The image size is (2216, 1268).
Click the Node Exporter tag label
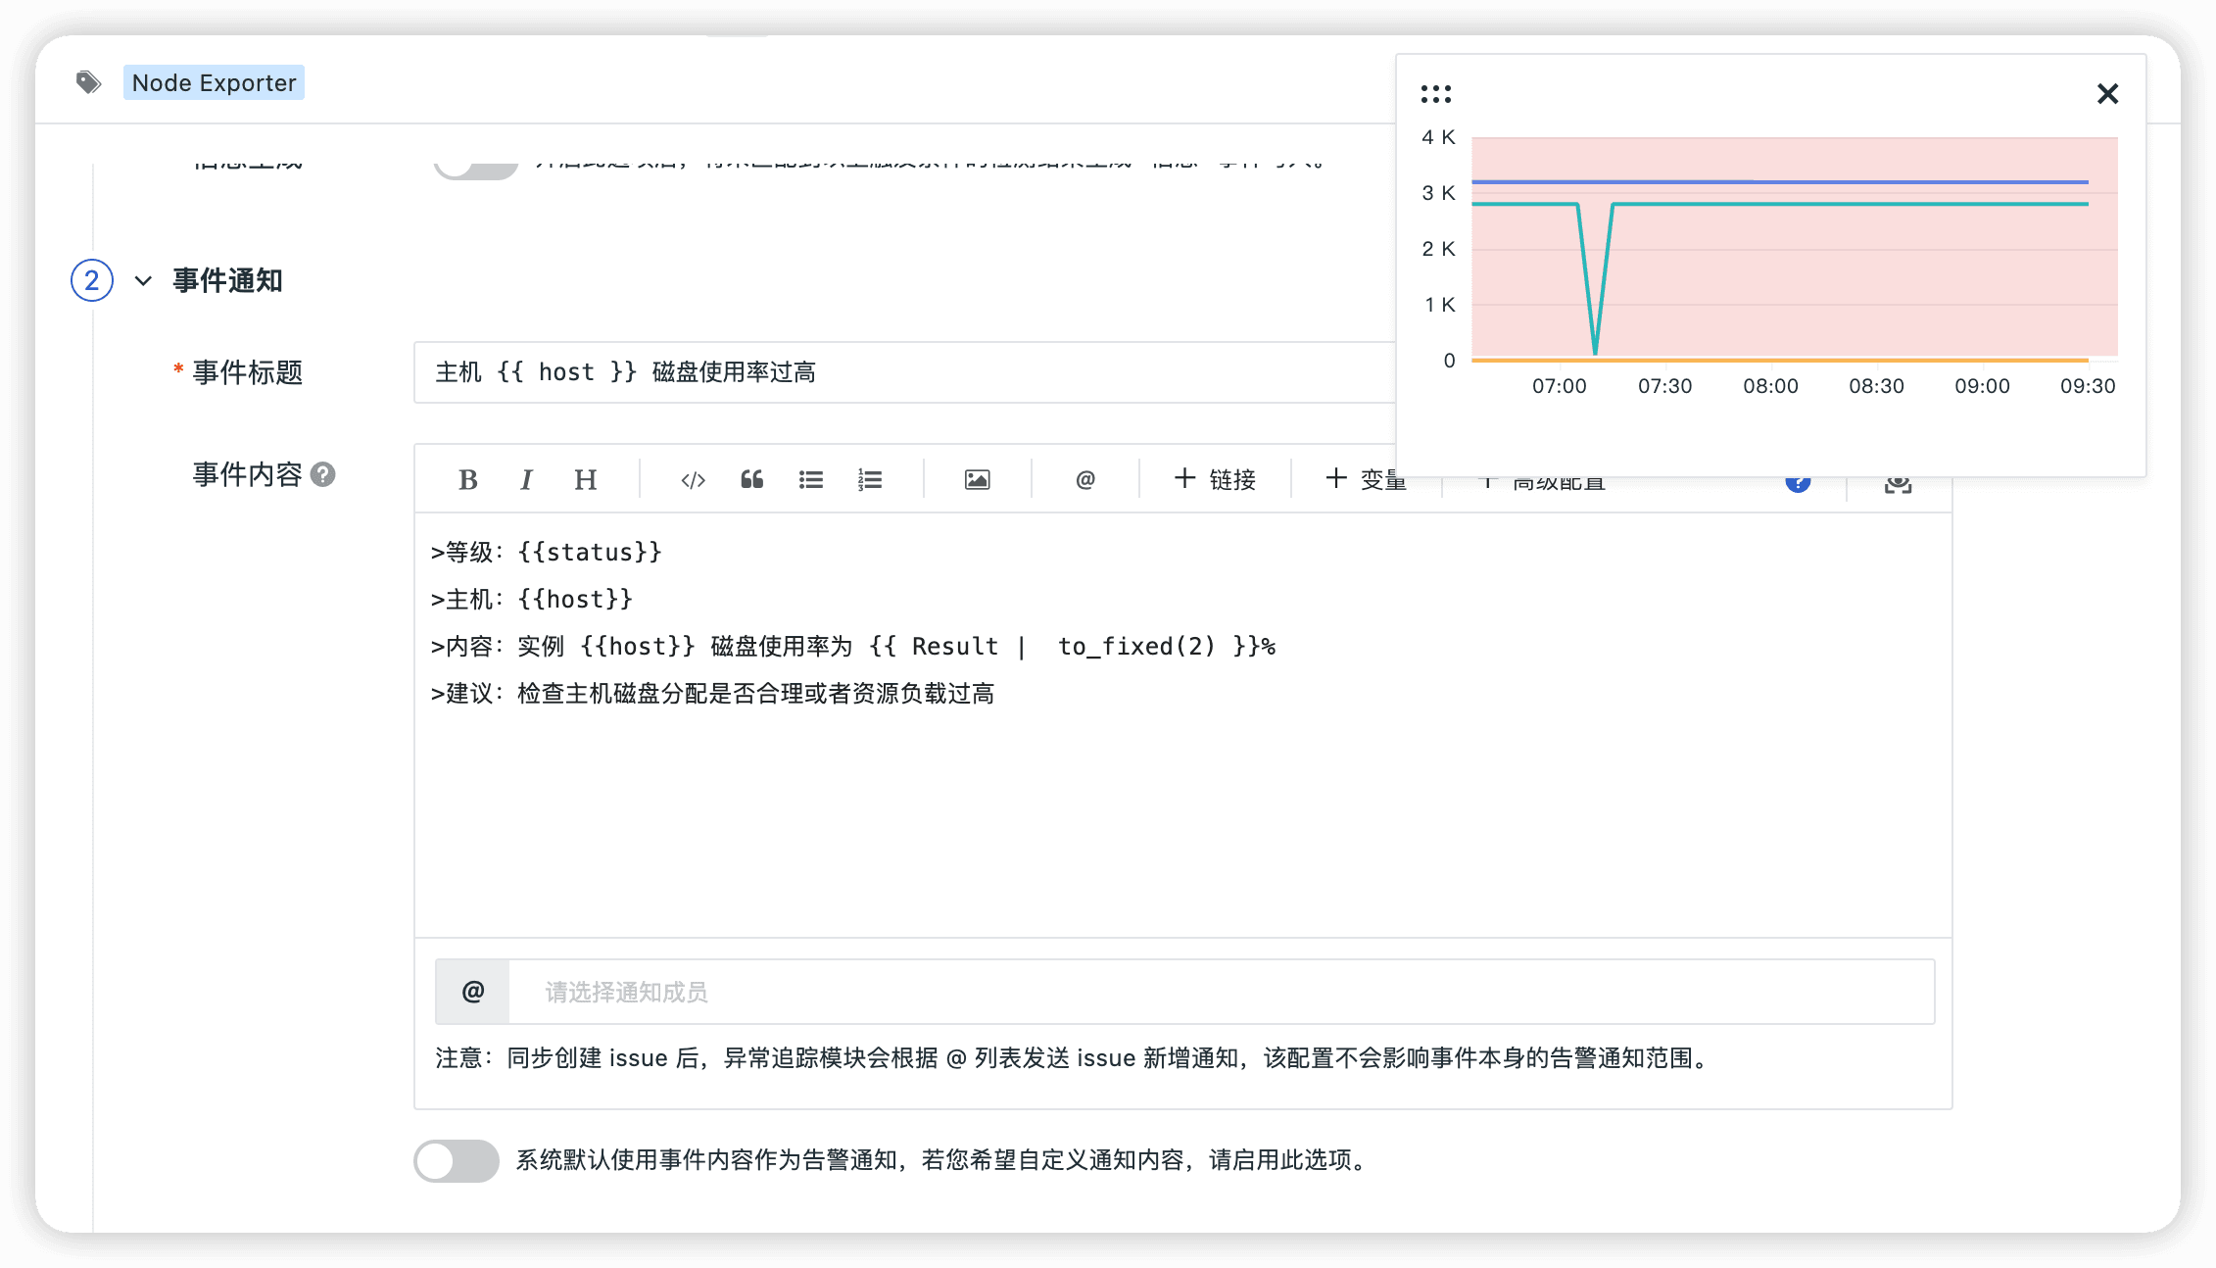click(x=214, y=82)
